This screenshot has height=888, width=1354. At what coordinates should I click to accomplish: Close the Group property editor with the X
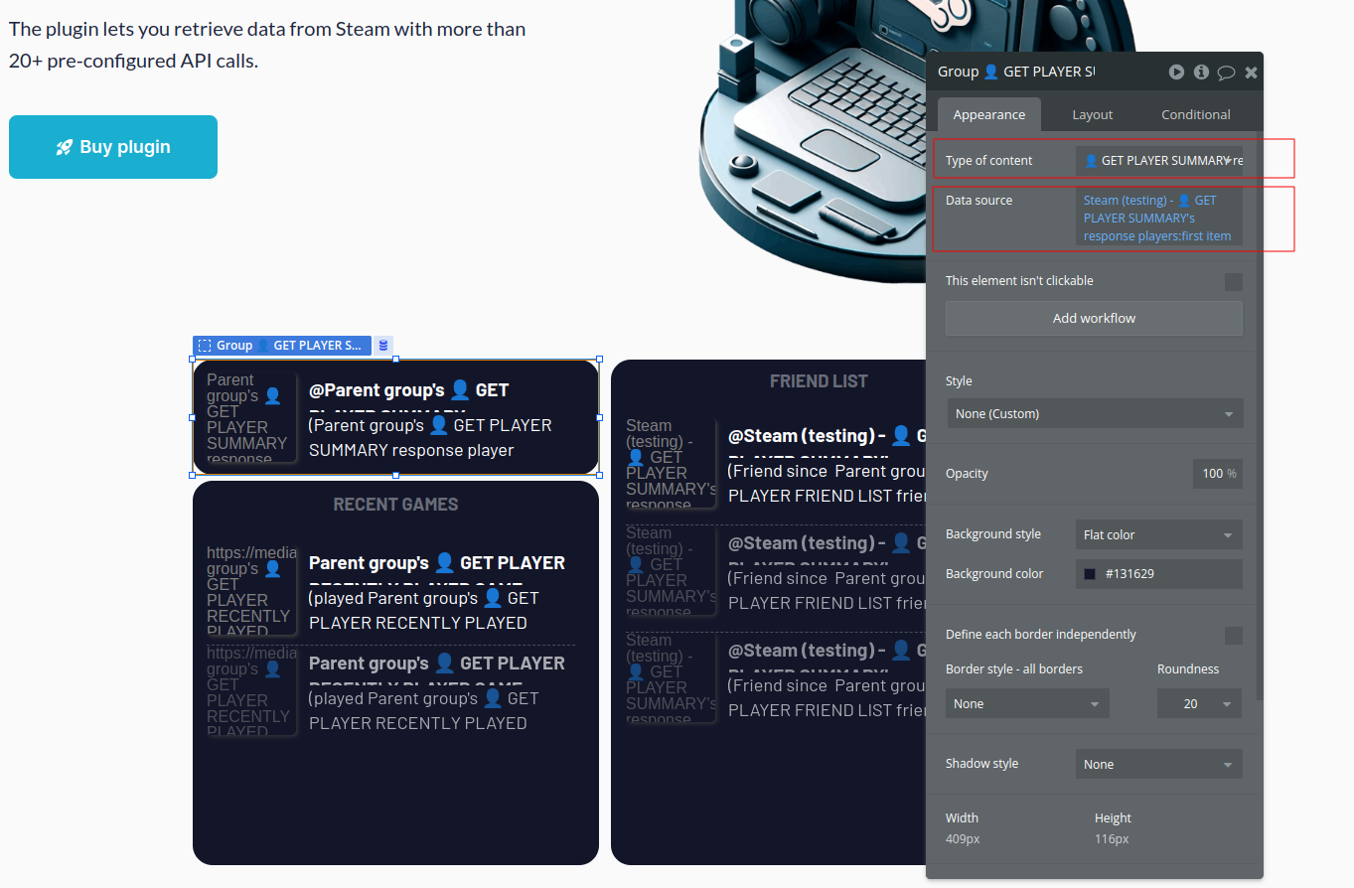(x=1251, y=73)
